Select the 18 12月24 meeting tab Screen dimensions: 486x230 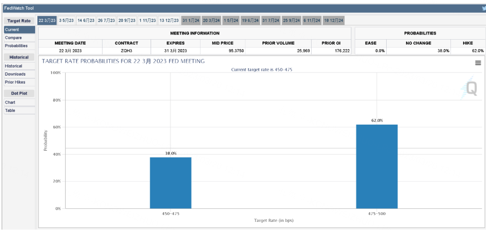(x=334, y=21)
